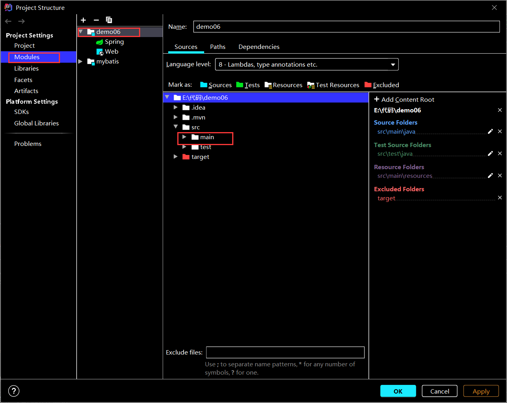Mark folder as Excluded
Image resolution: width=507 pixels, height=403 pixels.
(382, 85)
